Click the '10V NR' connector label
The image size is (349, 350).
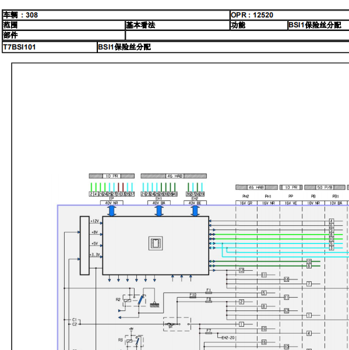click(313, 203)
